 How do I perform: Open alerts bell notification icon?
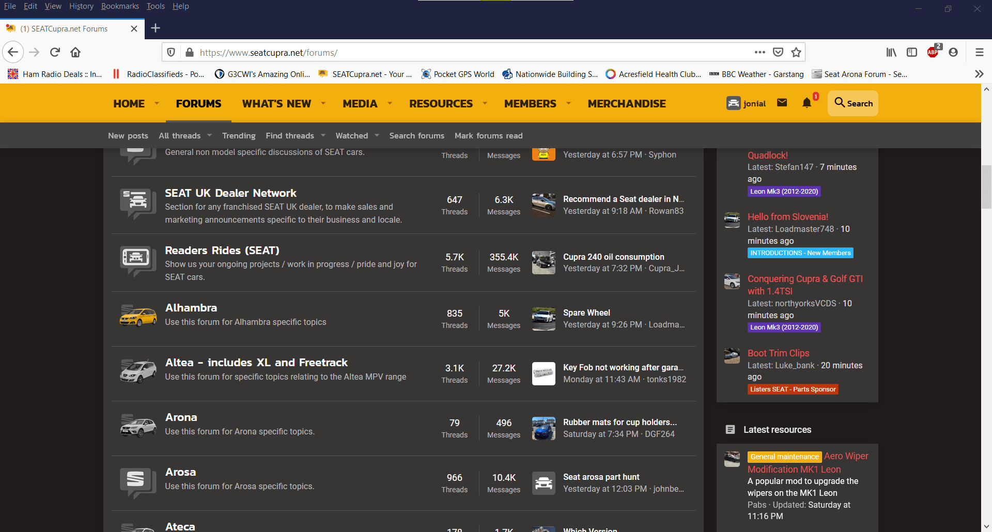point(807,103)
